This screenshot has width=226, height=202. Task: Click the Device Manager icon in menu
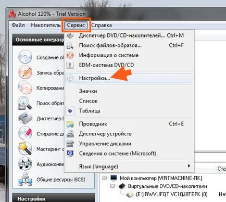pyautogui.click(x=70, y=134)
